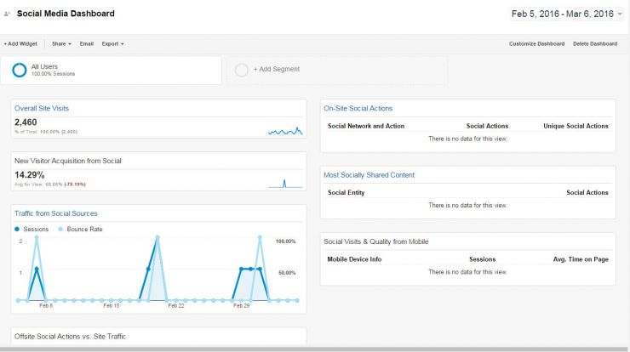Click Delete Dashboard
This screenshot has width=630, height=352.
pos(595,43)
